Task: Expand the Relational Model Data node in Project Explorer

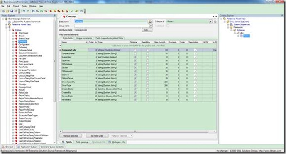Action: tap(7, 24)
